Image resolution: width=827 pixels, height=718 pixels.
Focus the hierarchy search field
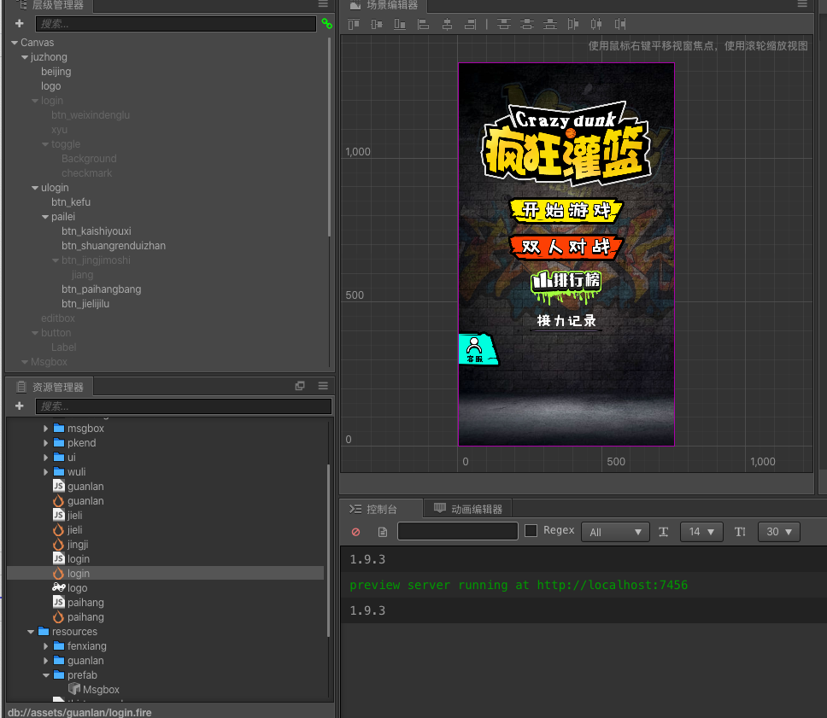coord(176,24)
